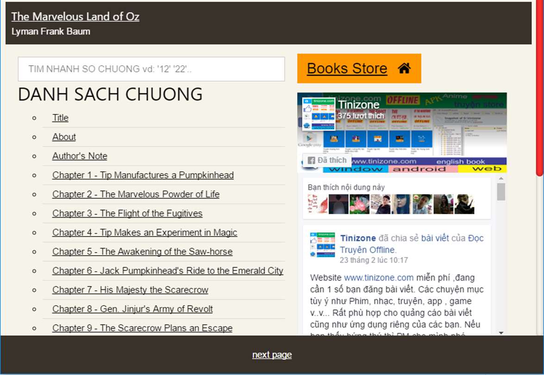This screenshot has height=375, width=544.
Task: Open the About chapter link
Action: pos(64,137)
